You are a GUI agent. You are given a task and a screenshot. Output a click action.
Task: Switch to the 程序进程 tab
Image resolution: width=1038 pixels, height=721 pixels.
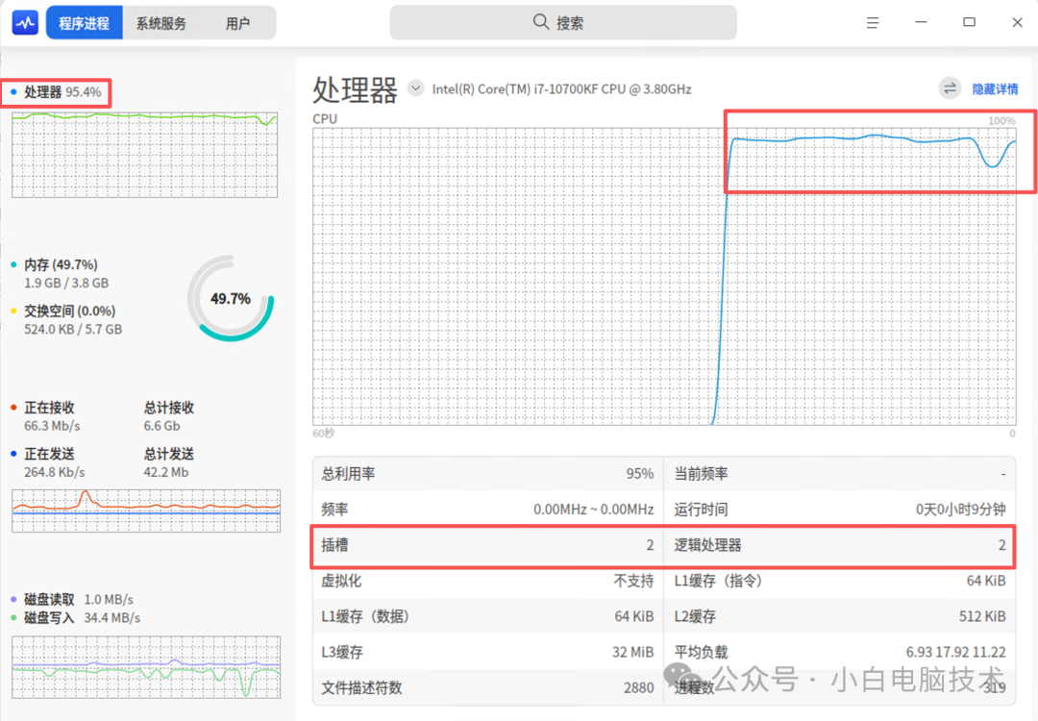[84, 23]
